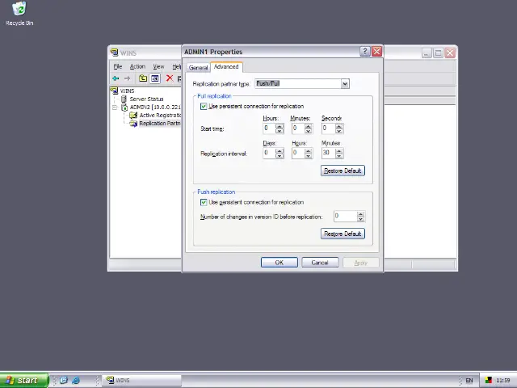Image resolution: width=517 pixels, height=388 pixels.
Task: Click the red Delete X toolbar icon
Action: (x=170, y=78)
